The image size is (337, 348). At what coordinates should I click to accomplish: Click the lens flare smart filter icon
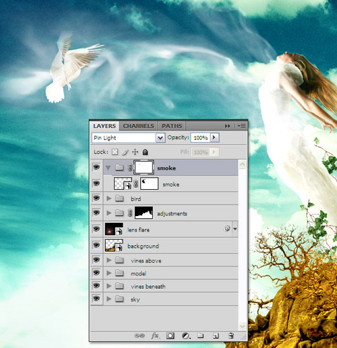coord(227,229)
